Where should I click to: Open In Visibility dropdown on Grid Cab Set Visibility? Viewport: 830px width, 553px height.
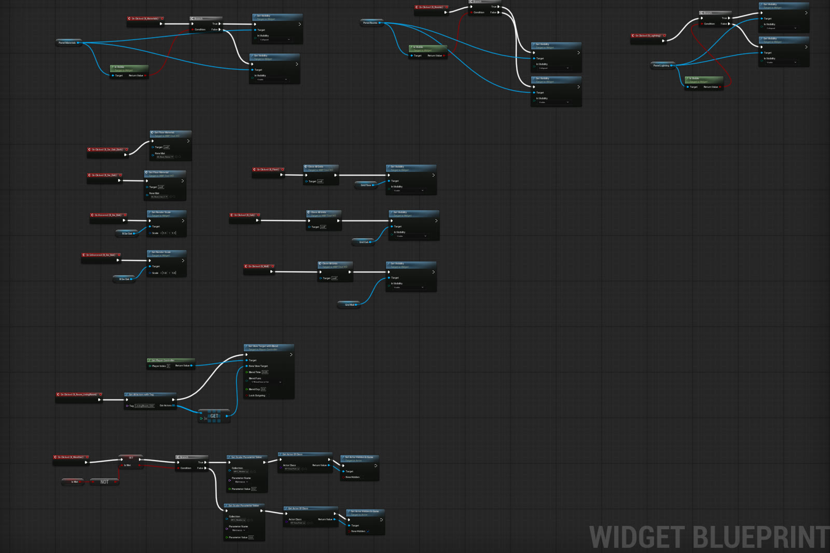411,236
